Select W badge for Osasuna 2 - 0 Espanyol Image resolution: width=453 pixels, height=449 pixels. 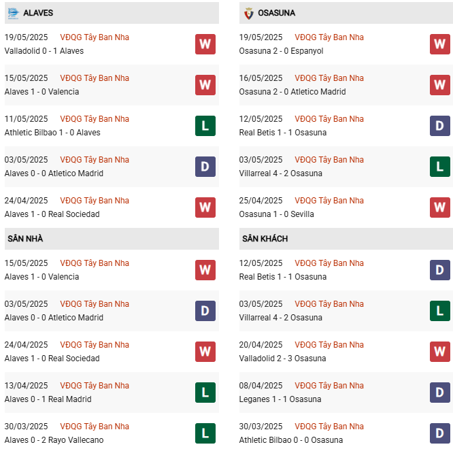pyautogui.click(x=440, y=44)
